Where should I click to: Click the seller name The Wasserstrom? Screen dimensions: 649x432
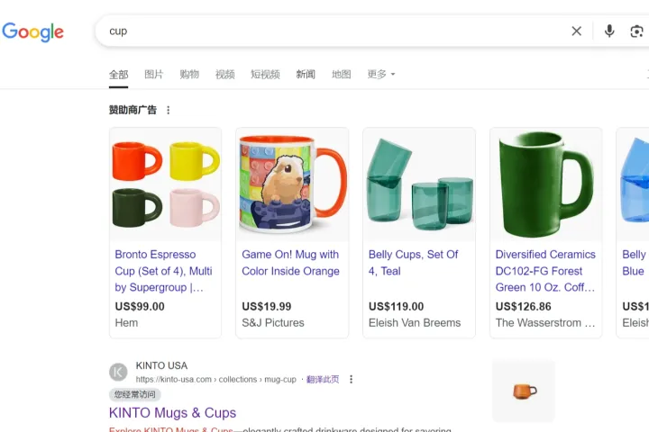[545, 322]
